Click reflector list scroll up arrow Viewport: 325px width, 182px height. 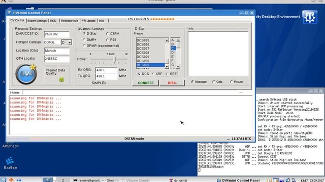(x=167, y=40)
